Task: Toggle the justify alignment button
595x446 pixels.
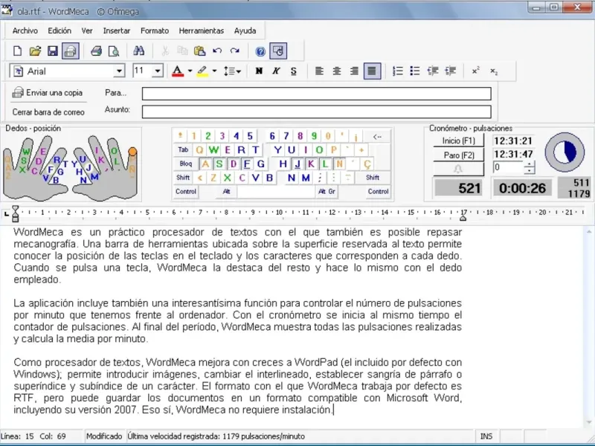Action: pyautogui.click(x=373, y=71)
